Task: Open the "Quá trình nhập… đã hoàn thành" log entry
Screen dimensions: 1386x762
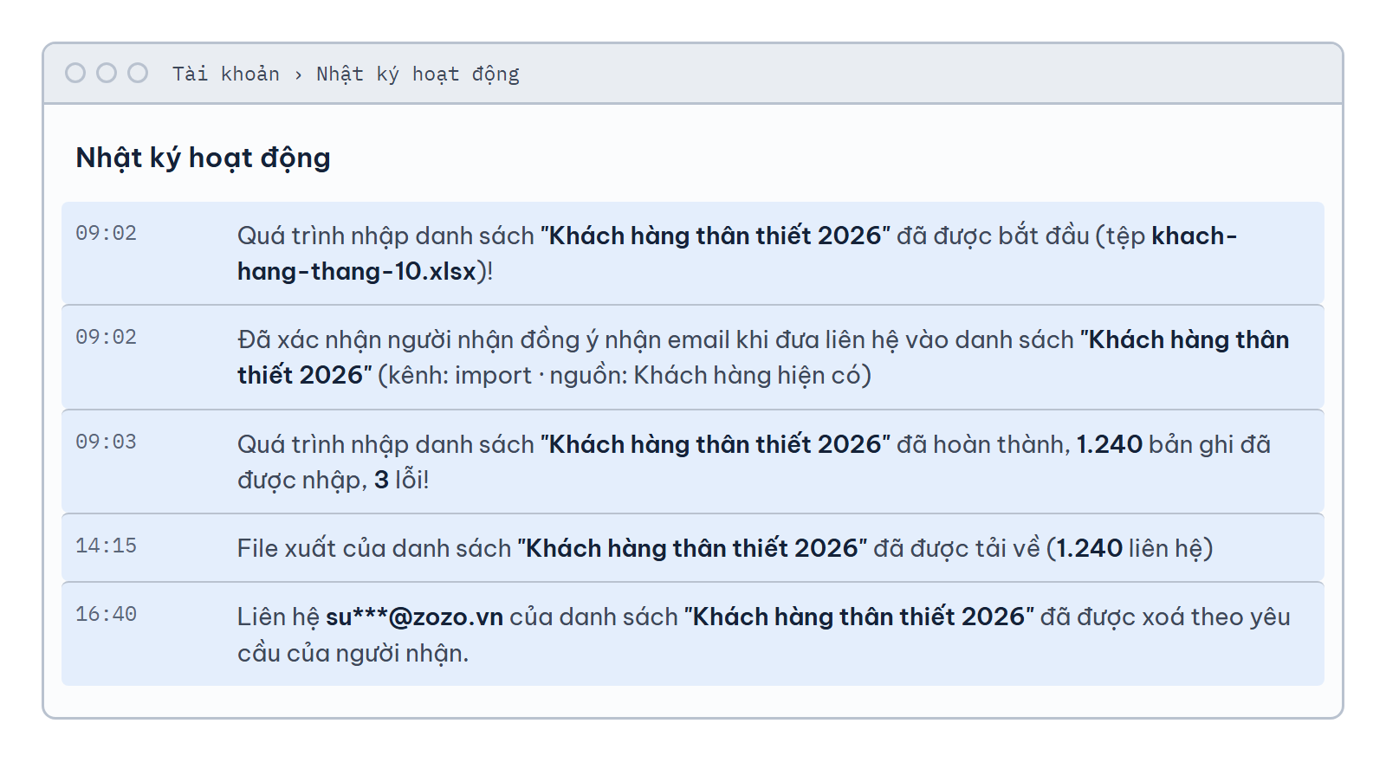Action: [693, 462]
